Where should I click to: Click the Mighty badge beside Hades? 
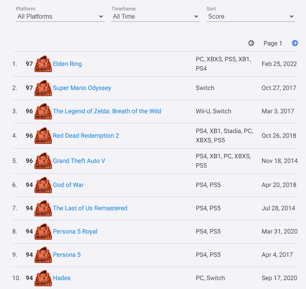pyautogui.click(x=43, y=278)
